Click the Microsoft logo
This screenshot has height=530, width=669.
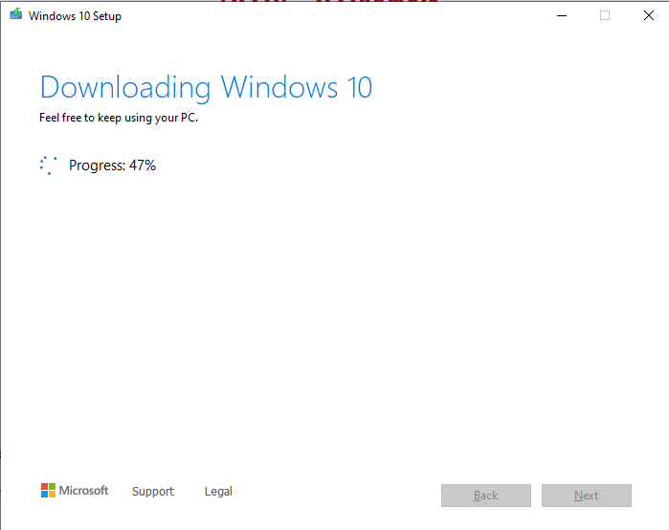[75, 491]
